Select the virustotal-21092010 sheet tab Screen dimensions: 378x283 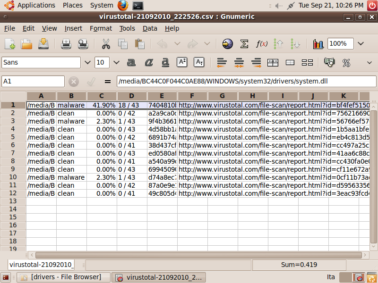[42, 265]
